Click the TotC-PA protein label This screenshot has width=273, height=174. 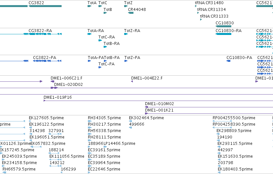point(107,64)
